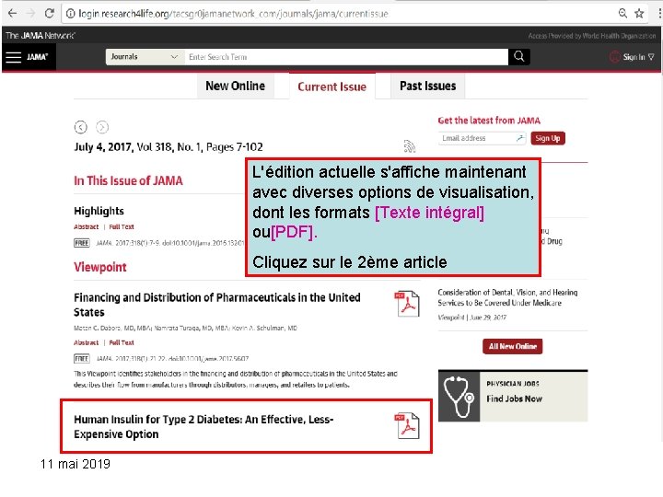Open the Journals dropdown
This screenshot has width=663, height=497.
(145, 57)
